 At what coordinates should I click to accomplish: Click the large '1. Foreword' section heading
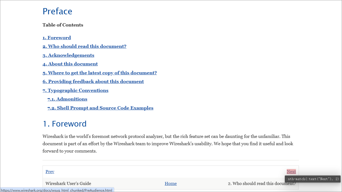[x=64, y=124]
